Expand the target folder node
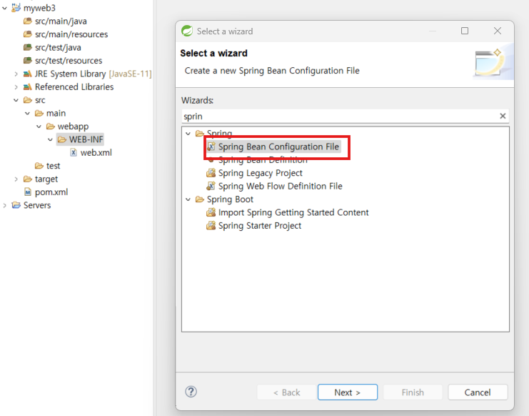 16,179
